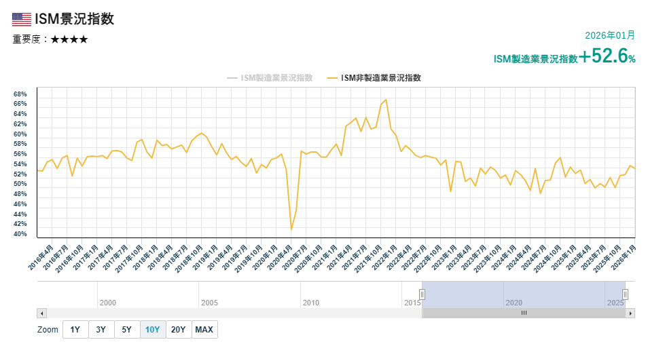Click the April 2020 low point on chart
The height and width of the screenshot is (342, 646).
coord(291,229)
